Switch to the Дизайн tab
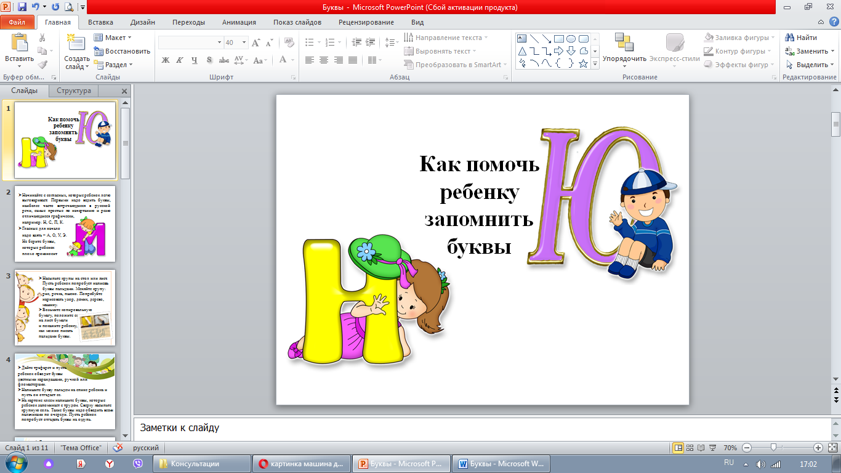Screen dimensions: 841x473 pos(143,22)
